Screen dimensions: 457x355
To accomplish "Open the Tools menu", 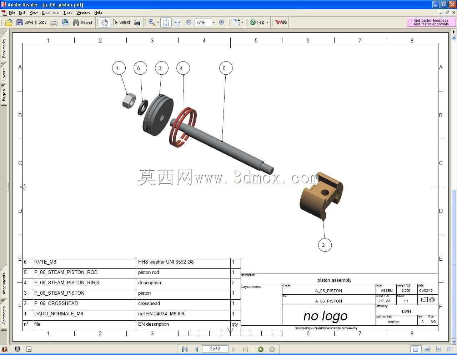I will (68, 12).
